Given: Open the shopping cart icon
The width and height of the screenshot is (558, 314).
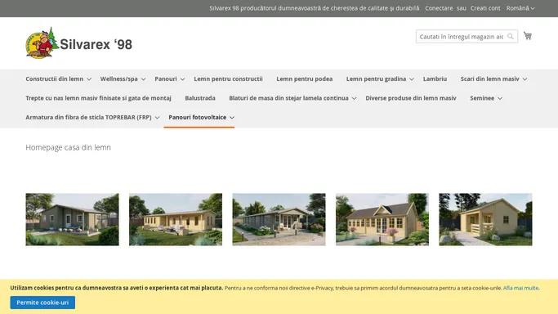Looking at the screenshot, I should coord(528,36).
